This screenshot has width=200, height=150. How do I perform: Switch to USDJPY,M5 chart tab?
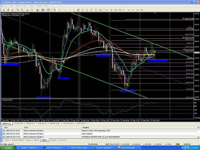(x=19, y=123)
